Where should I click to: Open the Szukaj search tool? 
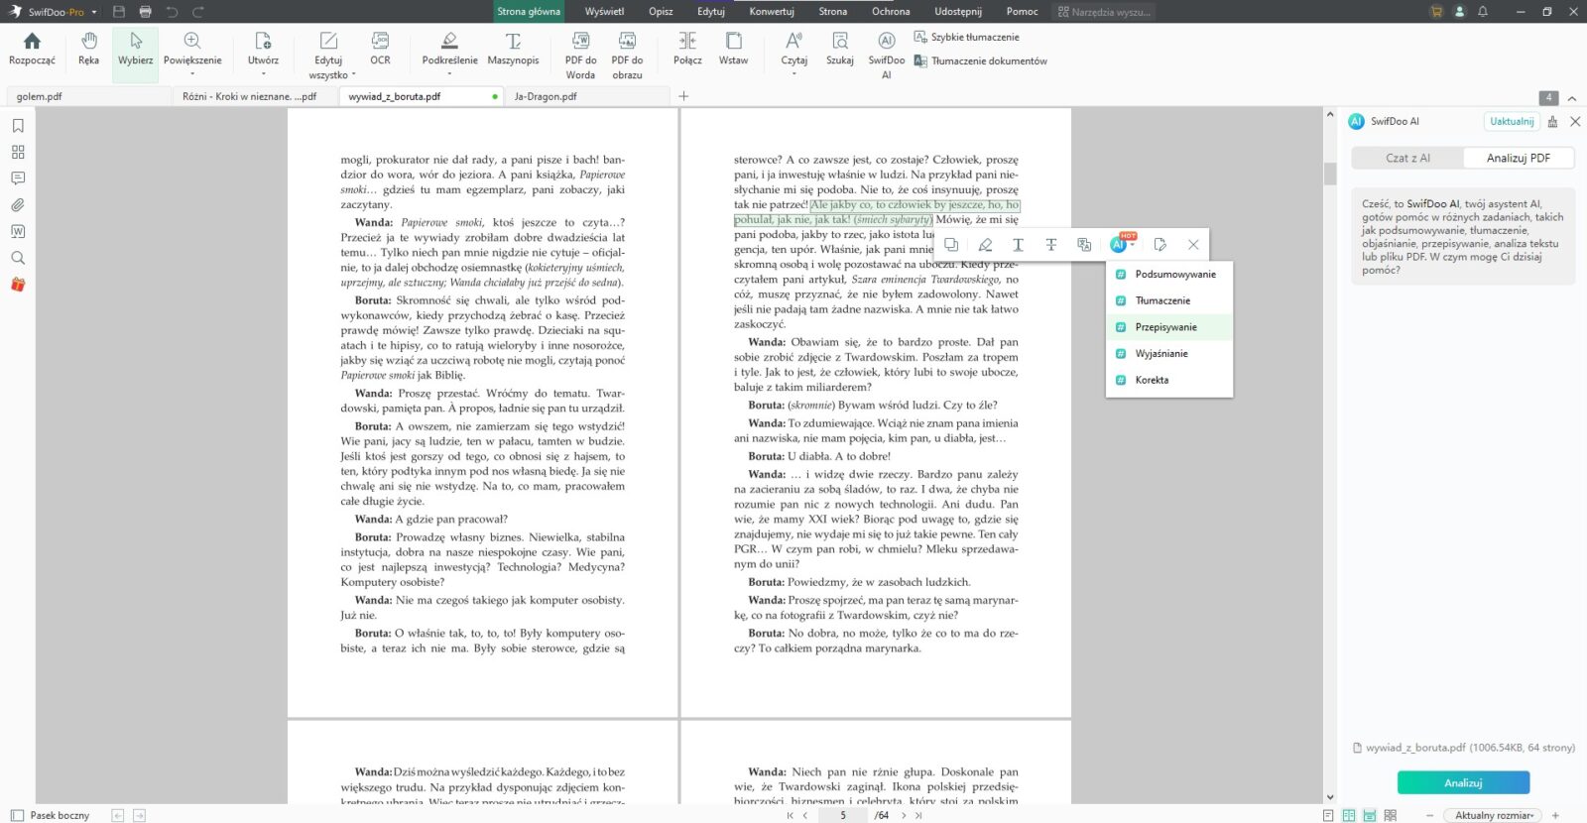click(840, 50)
